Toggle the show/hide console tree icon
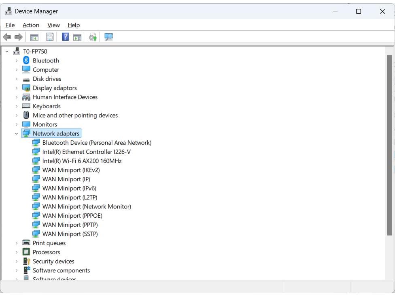Viewport: 395px width, 296px height. pos(34,37)
